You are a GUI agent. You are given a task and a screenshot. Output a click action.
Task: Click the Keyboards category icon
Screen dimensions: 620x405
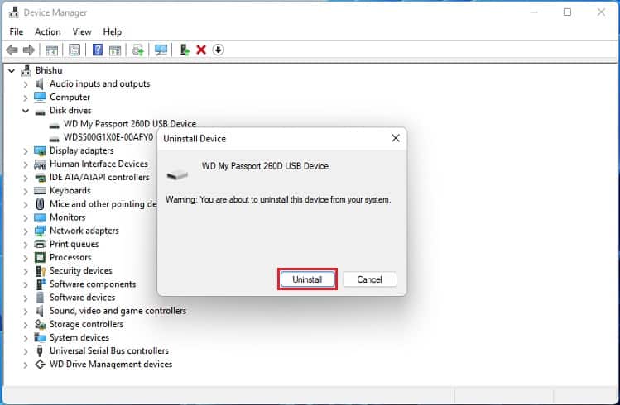point(40,191)
